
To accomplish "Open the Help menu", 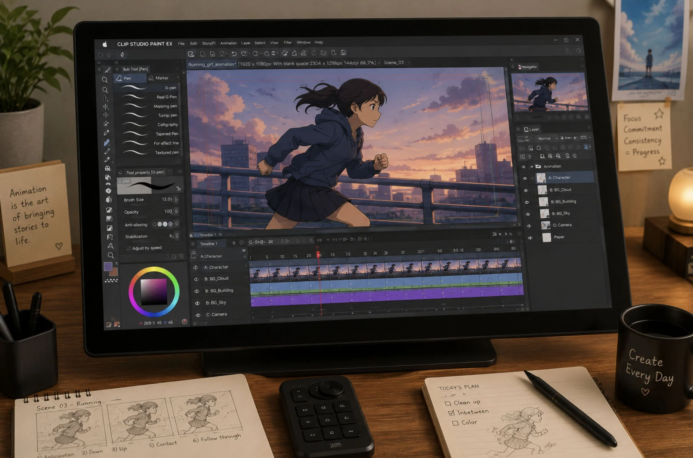I will tap(318, 42).
